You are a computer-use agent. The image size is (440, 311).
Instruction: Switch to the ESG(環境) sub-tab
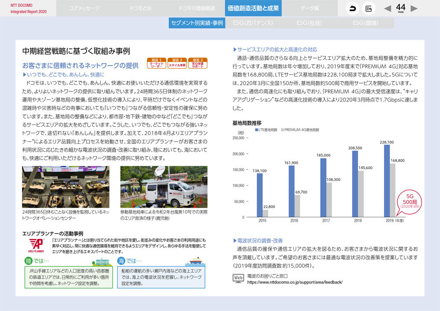365,23
